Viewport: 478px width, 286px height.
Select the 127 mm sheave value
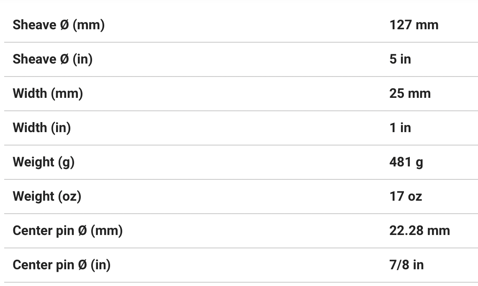point(414,25)
